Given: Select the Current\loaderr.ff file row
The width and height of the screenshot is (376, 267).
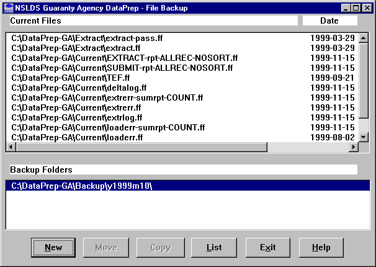Looking at the screenshot, I should coord(182,137).
